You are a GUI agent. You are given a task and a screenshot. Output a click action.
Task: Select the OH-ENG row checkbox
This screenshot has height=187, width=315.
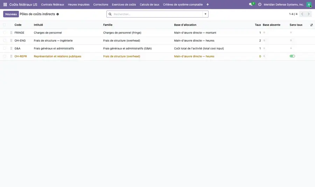5,40
